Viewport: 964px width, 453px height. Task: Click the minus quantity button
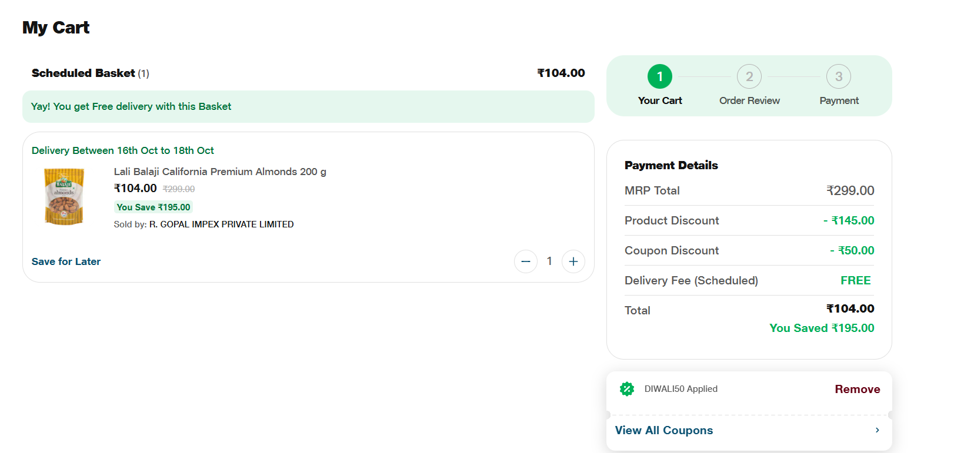pyautogui.click(x=526, y=261)
